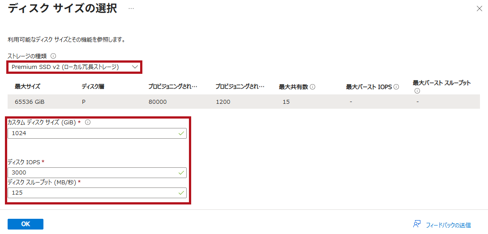Click the info icon beside 最大バースト IOPS
The image size is (488, 234).
[x=396, y=87]
